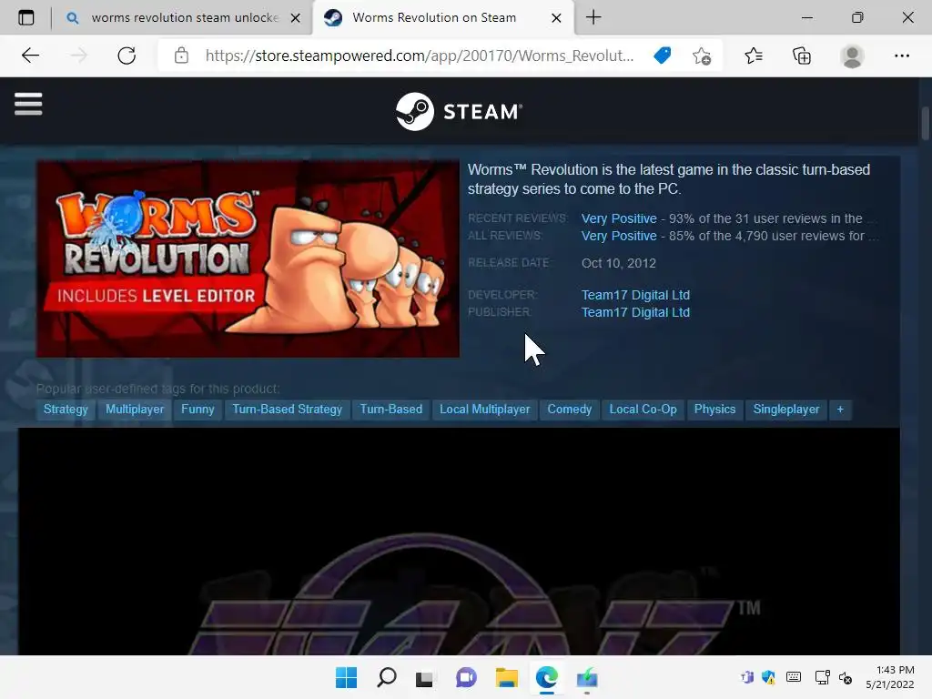932x699 pixels.
Task: Open the Windows Start menu
Action: pyautogui.click(x=346, y=677)
